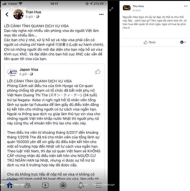Click the Tran Hue name link
This screenshot has height=191, width=190.
tap(33, 12)
